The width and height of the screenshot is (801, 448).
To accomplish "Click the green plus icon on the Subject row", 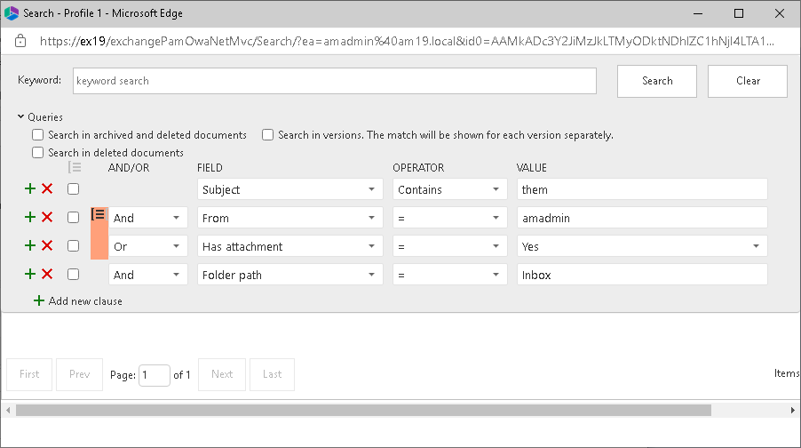I will point(30,188).
